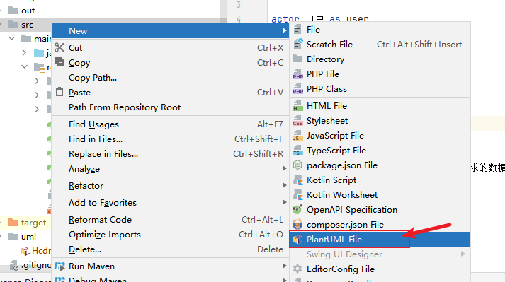Select the .gitignore file in tree
The image size is (505, 282).
pos(30,265)
